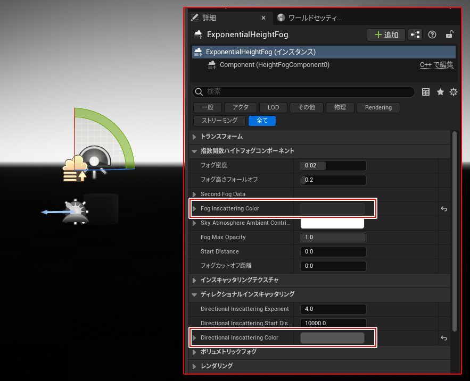Reset Directional Inscattering Color to default
Viewport: 470px width, 381px height.
[x=444, y=338]
